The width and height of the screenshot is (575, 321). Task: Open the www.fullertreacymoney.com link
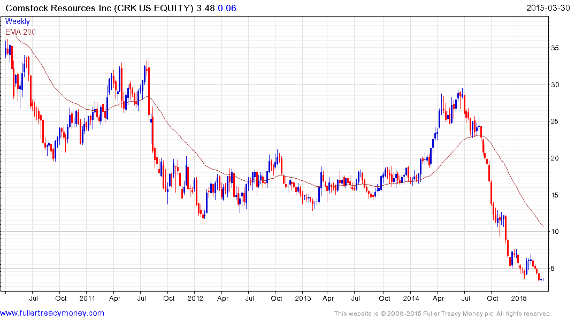click(52, 313)
